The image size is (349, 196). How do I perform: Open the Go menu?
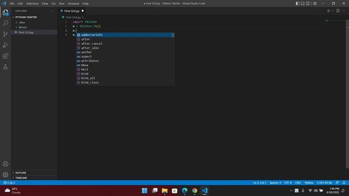pyautogui.click(x=53, y=3)
